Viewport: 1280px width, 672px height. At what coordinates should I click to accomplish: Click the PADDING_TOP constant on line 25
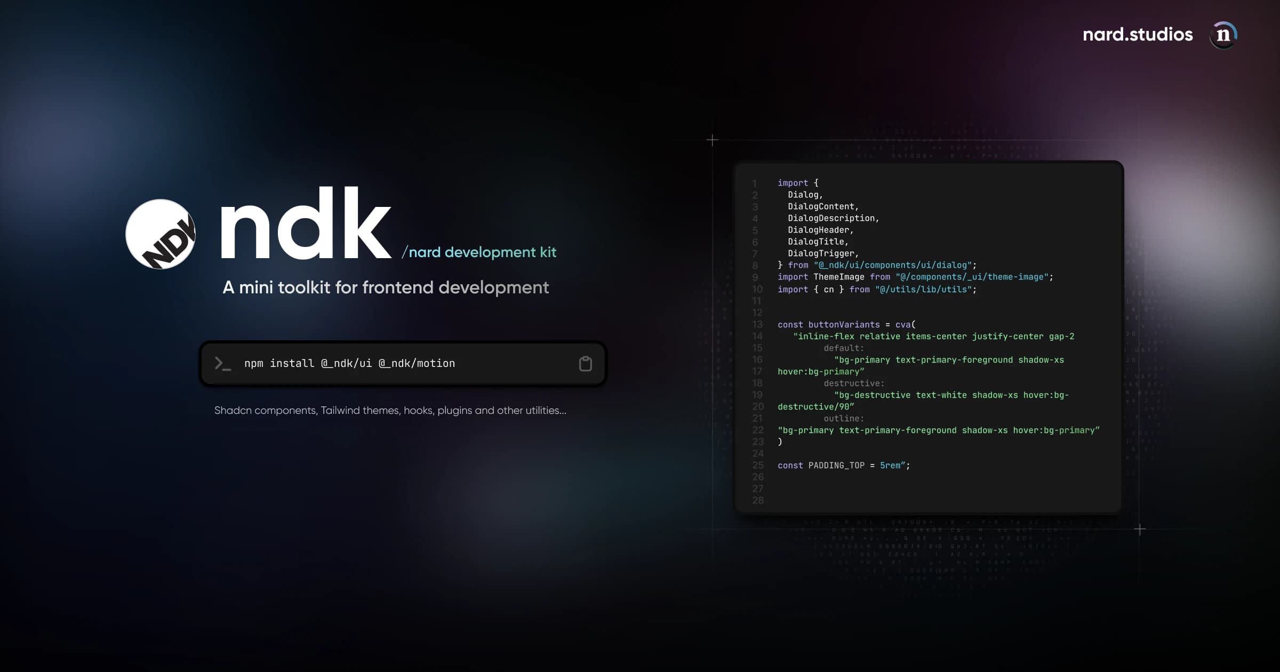pyautogui.click(x=836, y=465)
